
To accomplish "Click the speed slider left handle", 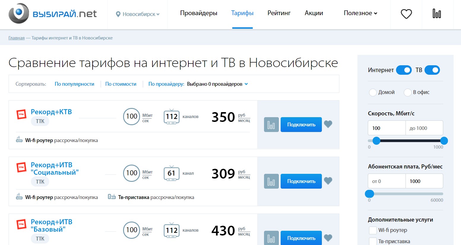I will click(x=376, y=141).
